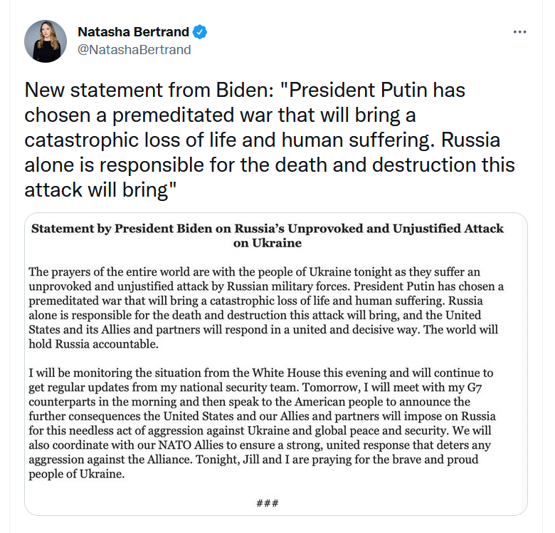Click the line beginning "I will be monitoring"
The image size is (555, 533).
261,373
